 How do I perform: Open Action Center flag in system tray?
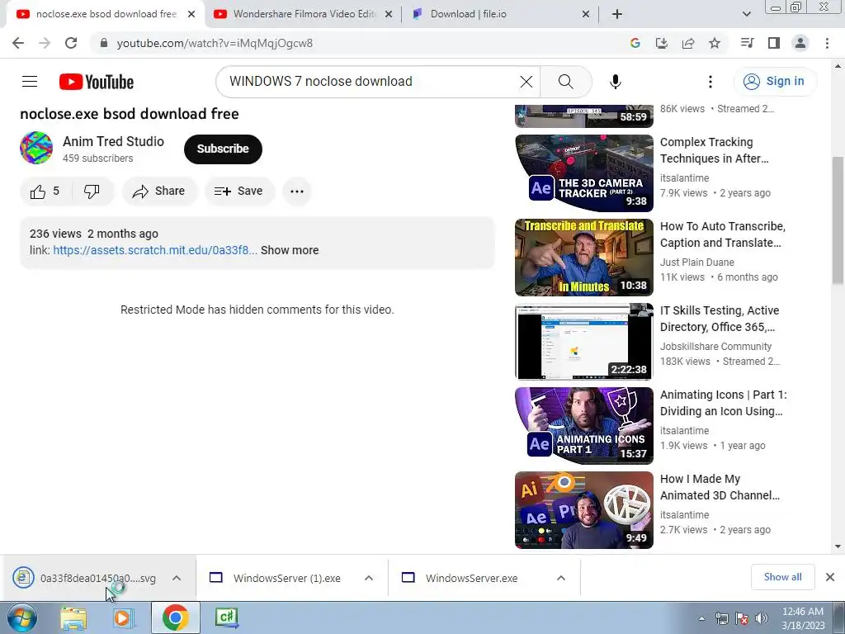742,619
